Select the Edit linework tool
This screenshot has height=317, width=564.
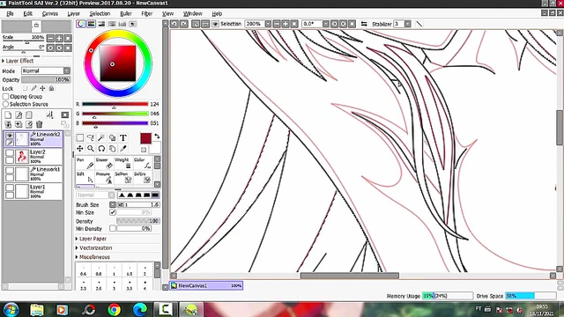point(85,177)
